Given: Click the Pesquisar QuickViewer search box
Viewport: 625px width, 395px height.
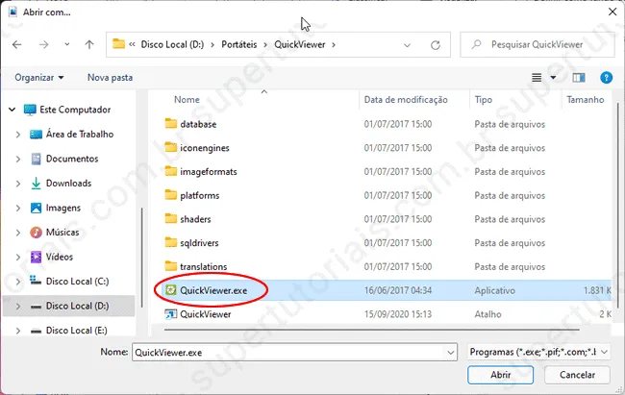Looking at the screenshot, I should pos(537,44).
